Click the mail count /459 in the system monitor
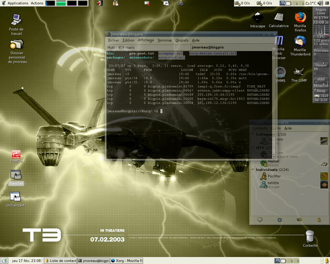This screenshot has height=264, width=330. pyautogui.click(x=321, y=95)
